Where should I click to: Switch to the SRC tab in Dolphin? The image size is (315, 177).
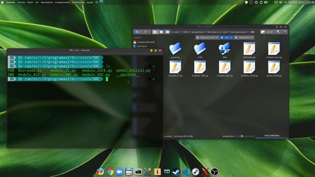(x=226, y=37)
